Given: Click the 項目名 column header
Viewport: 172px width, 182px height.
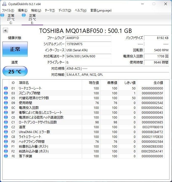Looking at the screenshot, I should click(x=50, y=83).
